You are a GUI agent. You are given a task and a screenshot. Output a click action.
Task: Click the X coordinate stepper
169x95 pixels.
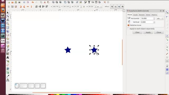[60, 7]
